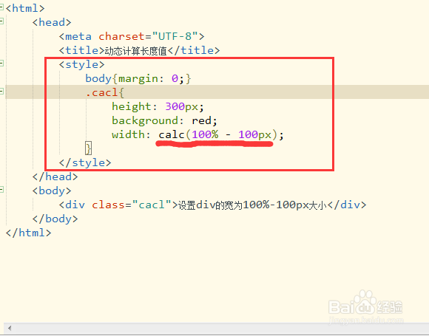429x336 pixels.
Task: Click the opening html tag
Action: [25, 8]
